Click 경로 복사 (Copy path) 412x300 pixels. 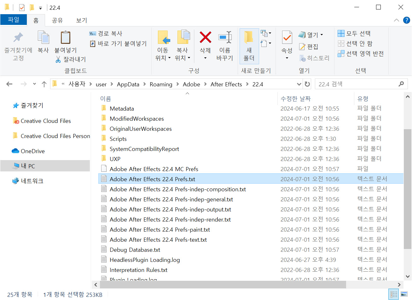106,33
